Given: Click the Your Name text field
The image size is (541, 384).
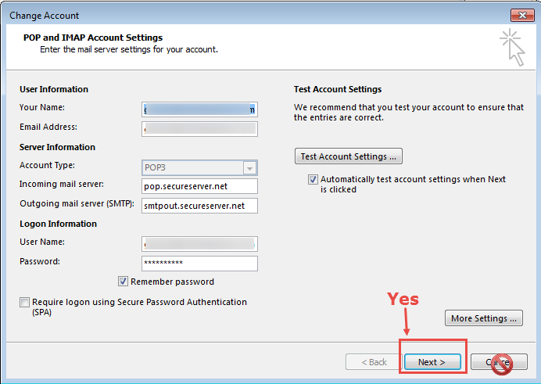Looking at the screenshot, I should pyautogui.click(x=200, y=109).
